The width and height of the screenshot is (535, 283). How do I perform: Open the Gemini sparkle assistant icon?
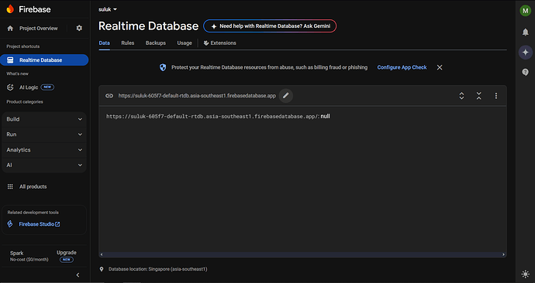[x=526, y=53]
